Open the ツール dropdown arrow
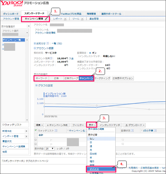 (x=82, y=19)
